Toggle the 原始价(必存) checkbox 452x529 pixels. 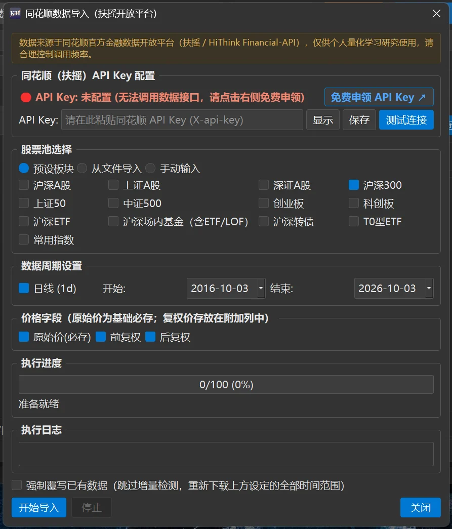coord(24,337)
